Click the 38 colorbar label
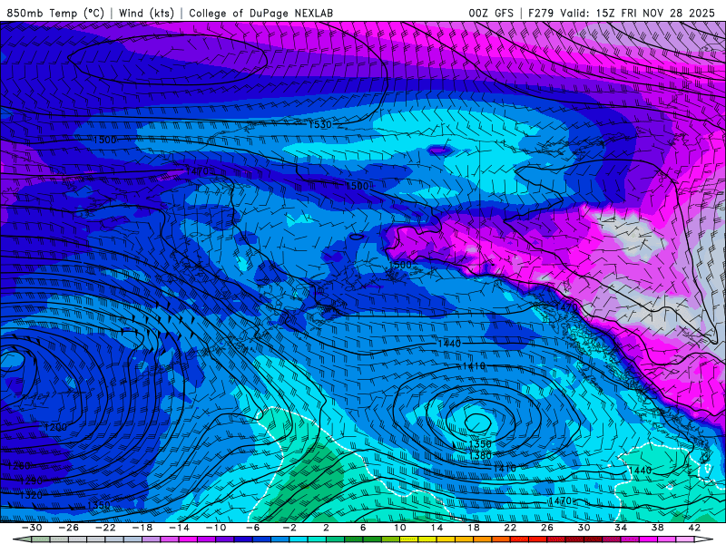The width and height of the screenshot is (726, 544). [657, 528]
